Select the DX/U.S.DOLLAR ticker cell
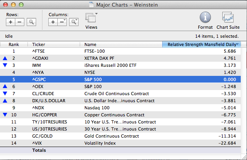 [x=49, y=101]
